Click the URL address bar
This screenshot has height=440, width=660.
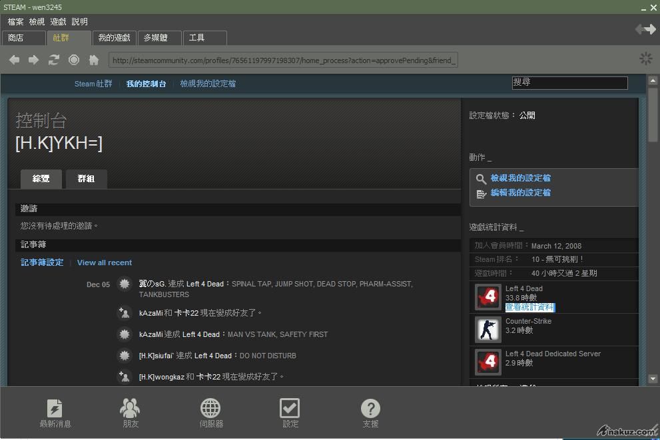click(x=283, y=60)
